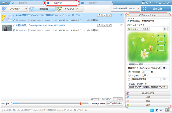Open Neonlight Lipstick row's 字幕なし dropdown
This screenshot has height=113, width=172.
(x=109, y=30)
